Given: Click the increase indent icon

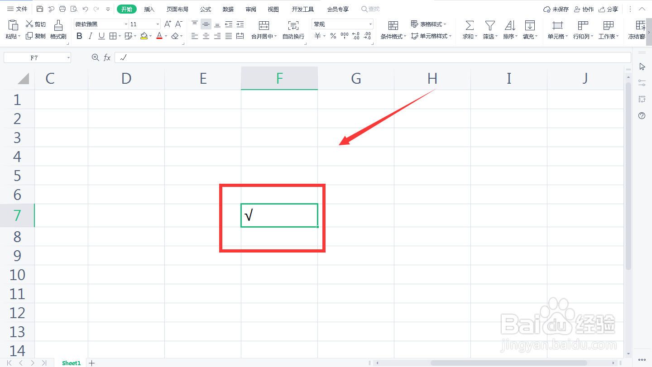Looking at the screenshot, I should (240, 24).
